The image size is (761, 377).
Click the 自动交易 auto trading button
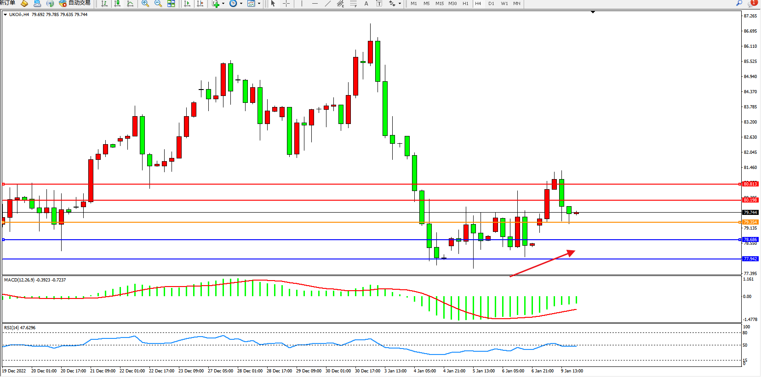pyautogui.click(x=75, y=3)
